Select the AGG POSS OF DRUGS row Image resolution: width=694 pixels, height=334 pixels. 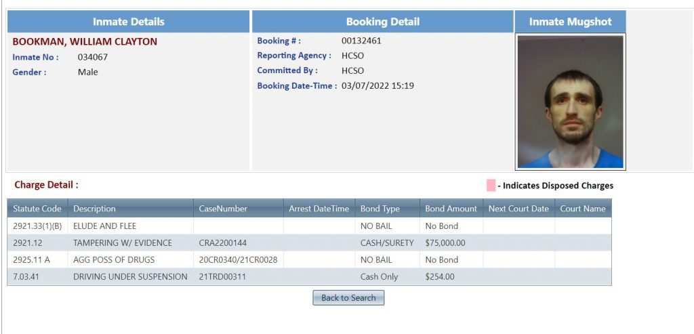[309, 259]
